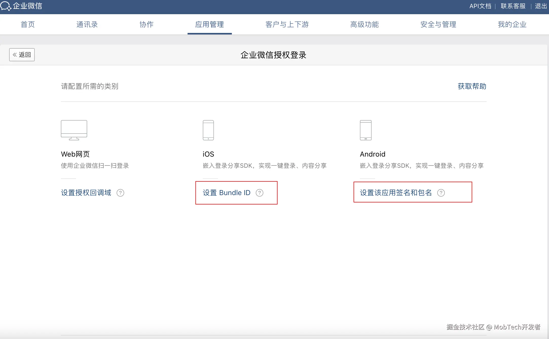Click 联系客服 in the top bar
This screenshot has width=549, height=339.
point(513,6)
